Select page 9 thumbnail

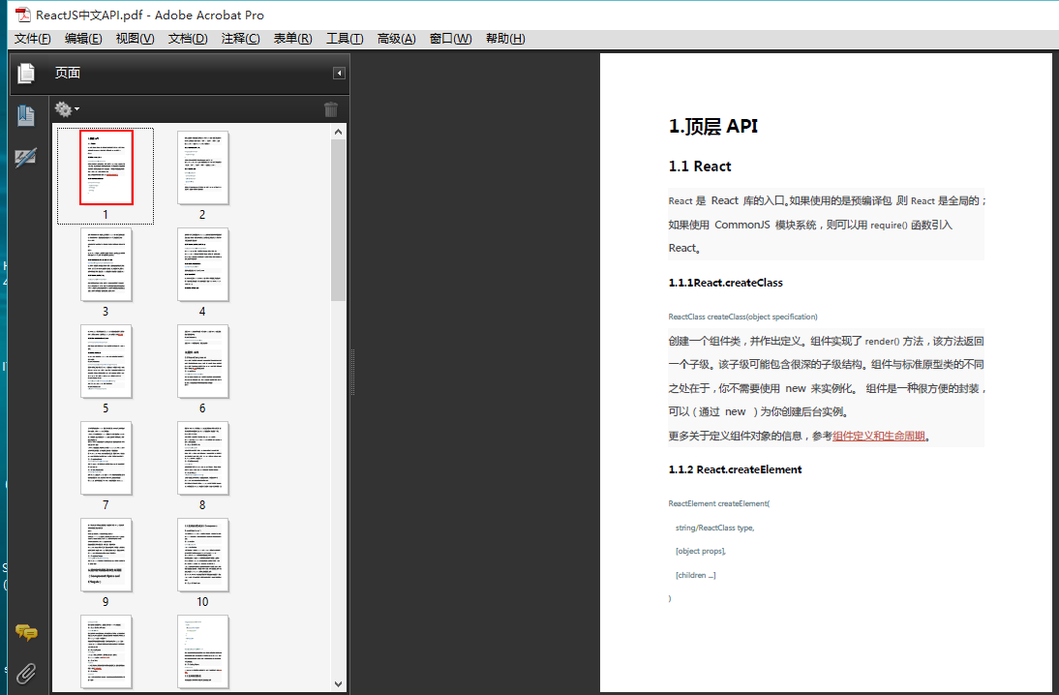106,555
